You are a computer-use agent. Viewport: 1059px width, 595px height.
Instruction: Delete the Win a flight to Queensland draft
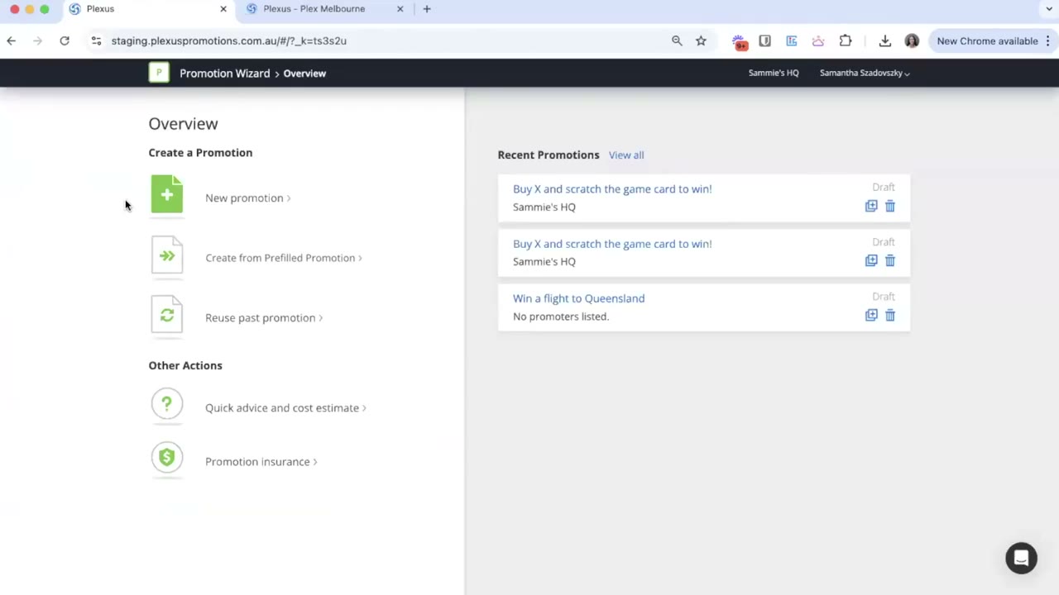point(890,315)
